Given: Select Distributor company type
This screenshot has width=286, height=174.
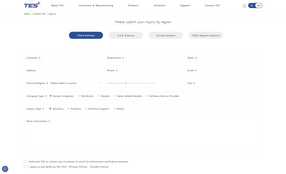Looking at the screenshot, I should tap(79, 96).
